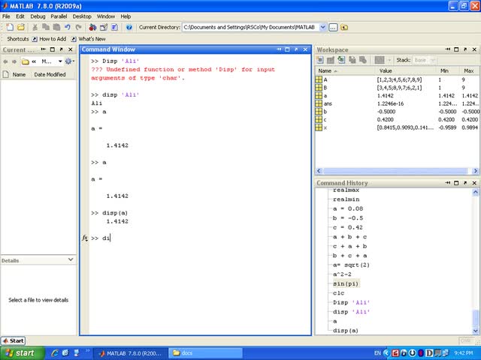Click the New Variable icon in Workspace

point(319,60)
